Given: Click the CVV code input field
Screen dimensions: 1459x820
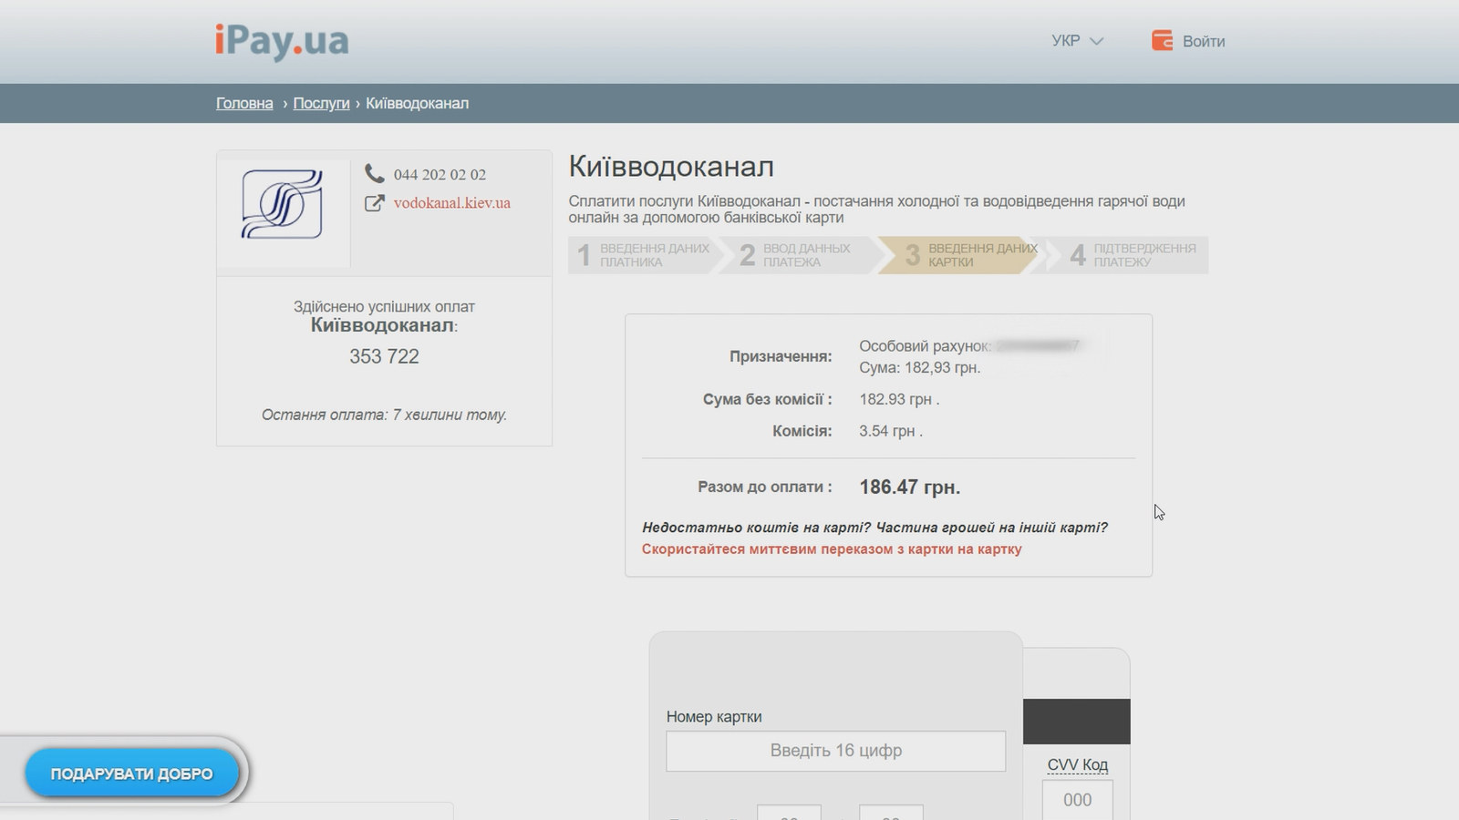Looking at the screenshot, I should pyautogui.click(x=1077, y=799).
